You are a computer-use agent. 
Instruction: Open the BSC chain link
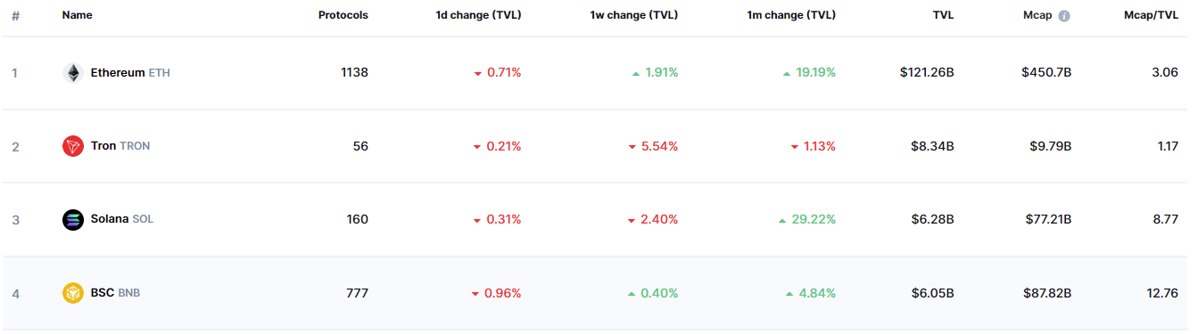[103, 293]
